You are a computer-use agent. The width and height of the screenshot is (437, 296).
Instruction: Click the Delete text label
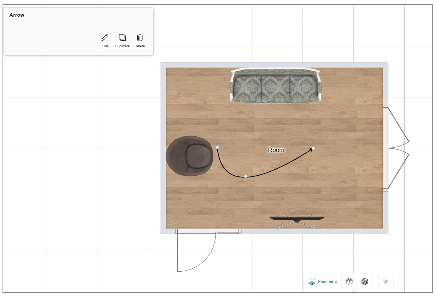140,46
